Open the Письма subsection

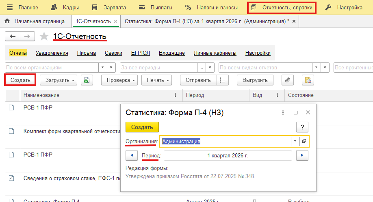tap(87, 53)
